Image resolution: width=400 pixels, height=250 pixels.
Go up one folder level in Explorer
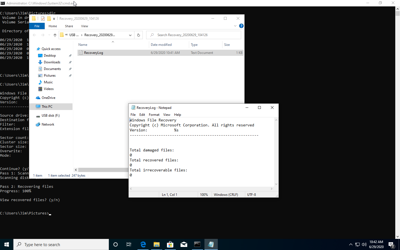[x=55, y=35]
